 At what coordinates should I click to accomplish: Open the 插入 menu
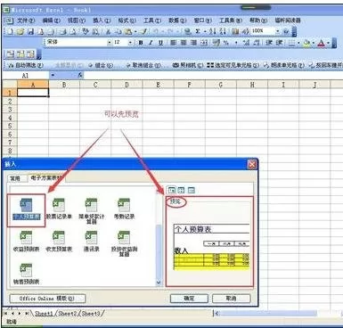[102, 20]
